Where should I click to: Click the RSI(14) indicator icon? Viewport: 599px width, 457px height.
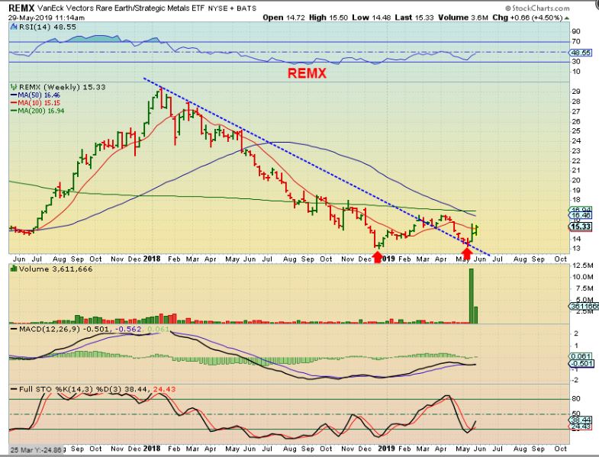tap(14, 27)
